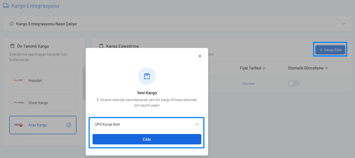355x158 pixels.
Task: Click the Kargo Eşleştirme heading
Action: point(123,46)
